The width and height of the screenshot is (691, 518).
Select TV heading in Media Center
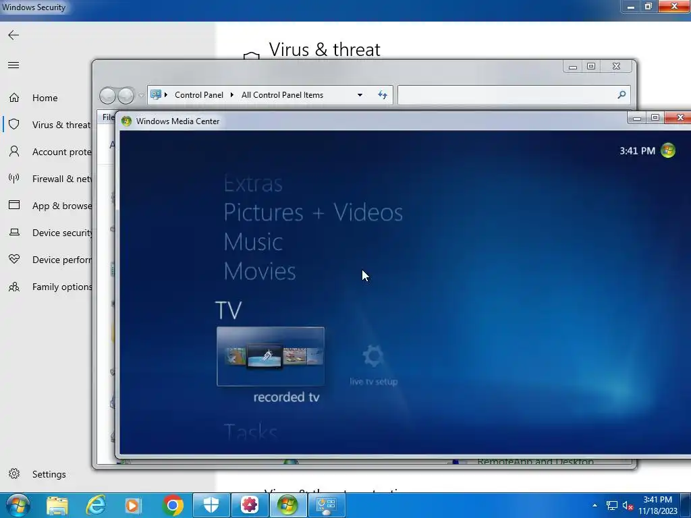pyautogui.click(x=228, y=310)
